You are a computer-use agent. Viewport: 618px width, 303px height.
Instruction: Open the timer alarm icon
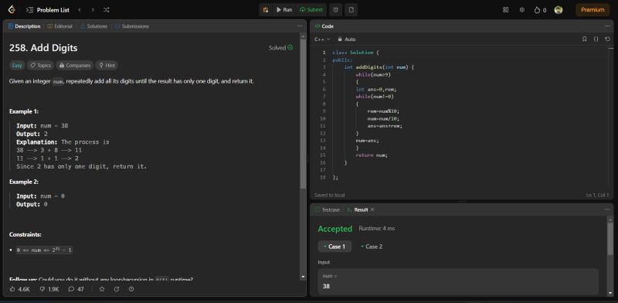(x=335, y=10)
